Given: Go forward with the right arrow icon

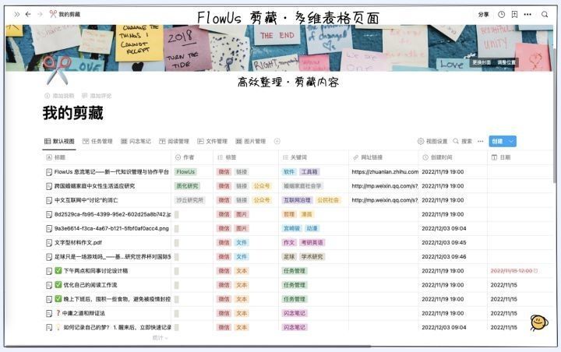Looking at the screenshot, I should coord(40,14).
